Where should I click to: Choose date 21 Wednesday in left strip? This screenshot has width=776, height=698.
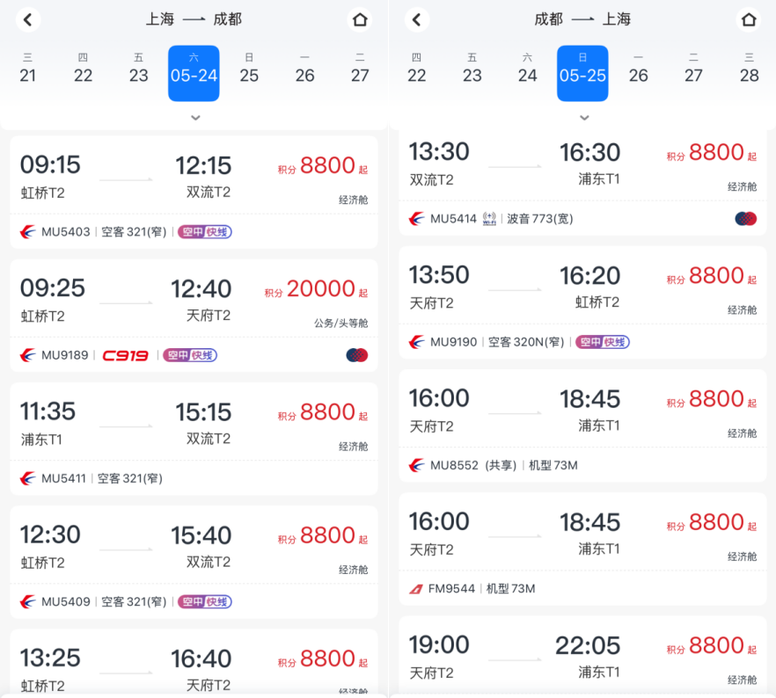click(28, 69)
